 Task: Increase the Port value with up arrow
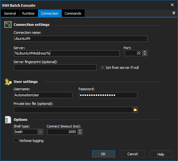tap(145, 52)
